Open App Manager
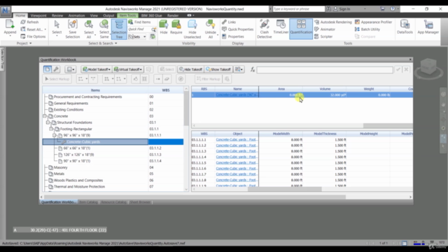Image resolution: width=448 pixels, height=252 pixels. coord(428,27)
